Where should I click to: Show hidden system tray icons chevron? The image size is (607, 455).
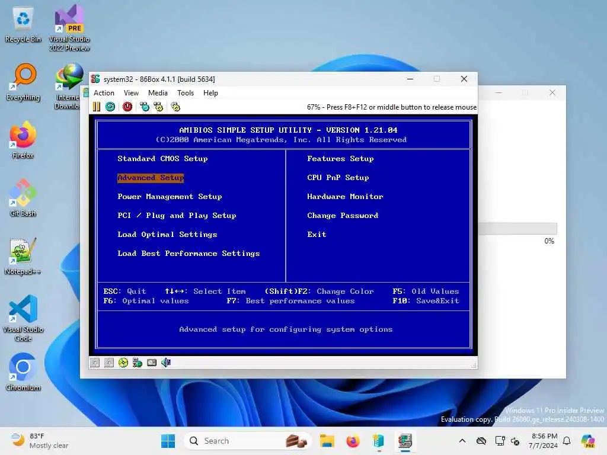[x=462, y=441]
